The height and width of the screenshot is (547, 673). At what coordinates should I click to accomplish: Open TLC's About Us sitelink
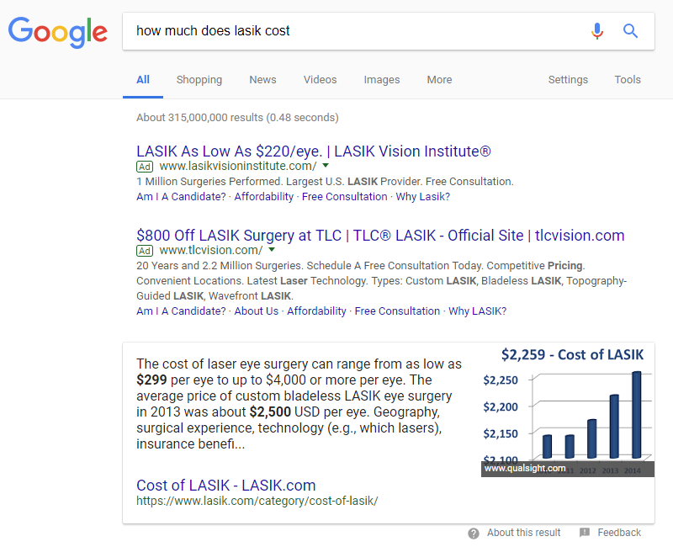point(257,311)
